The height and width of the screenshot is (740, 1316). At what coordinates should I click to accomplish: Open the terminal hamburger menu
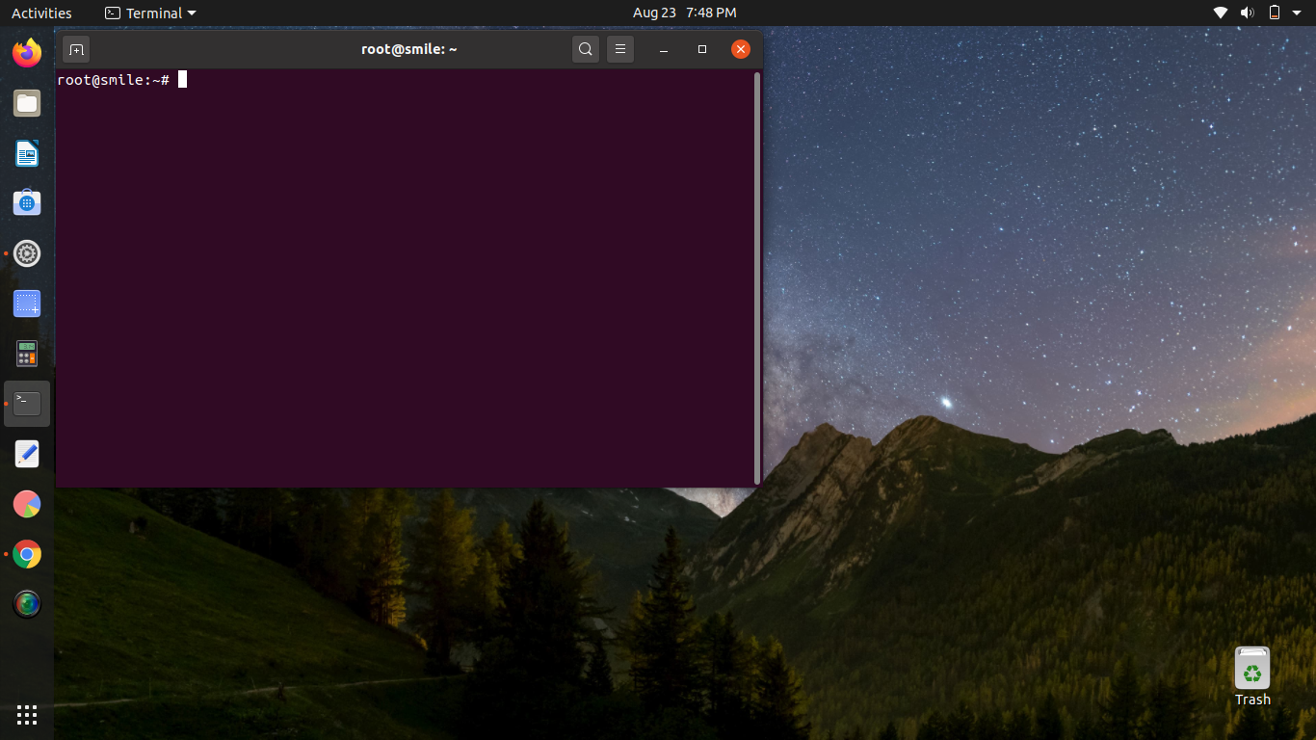tap(619, 48)
